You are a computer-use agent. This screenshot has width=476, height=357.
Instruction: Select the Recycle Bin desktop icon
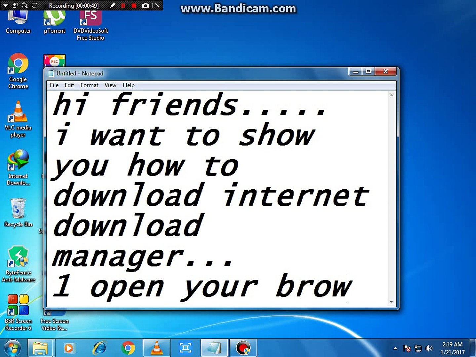pyautogui.click(x=18, y=213)
